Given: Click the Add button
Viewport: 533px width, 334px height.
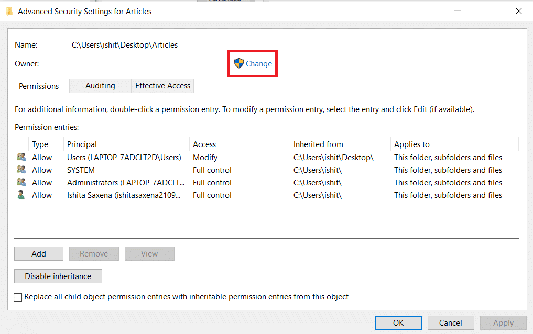Looking at the screenshot, I should tap(38, 253).
